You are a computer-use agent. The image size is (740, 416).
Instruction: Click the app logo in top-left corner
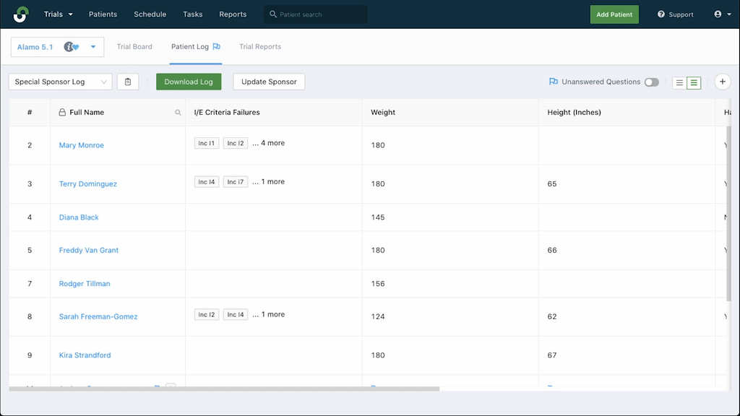21,14
